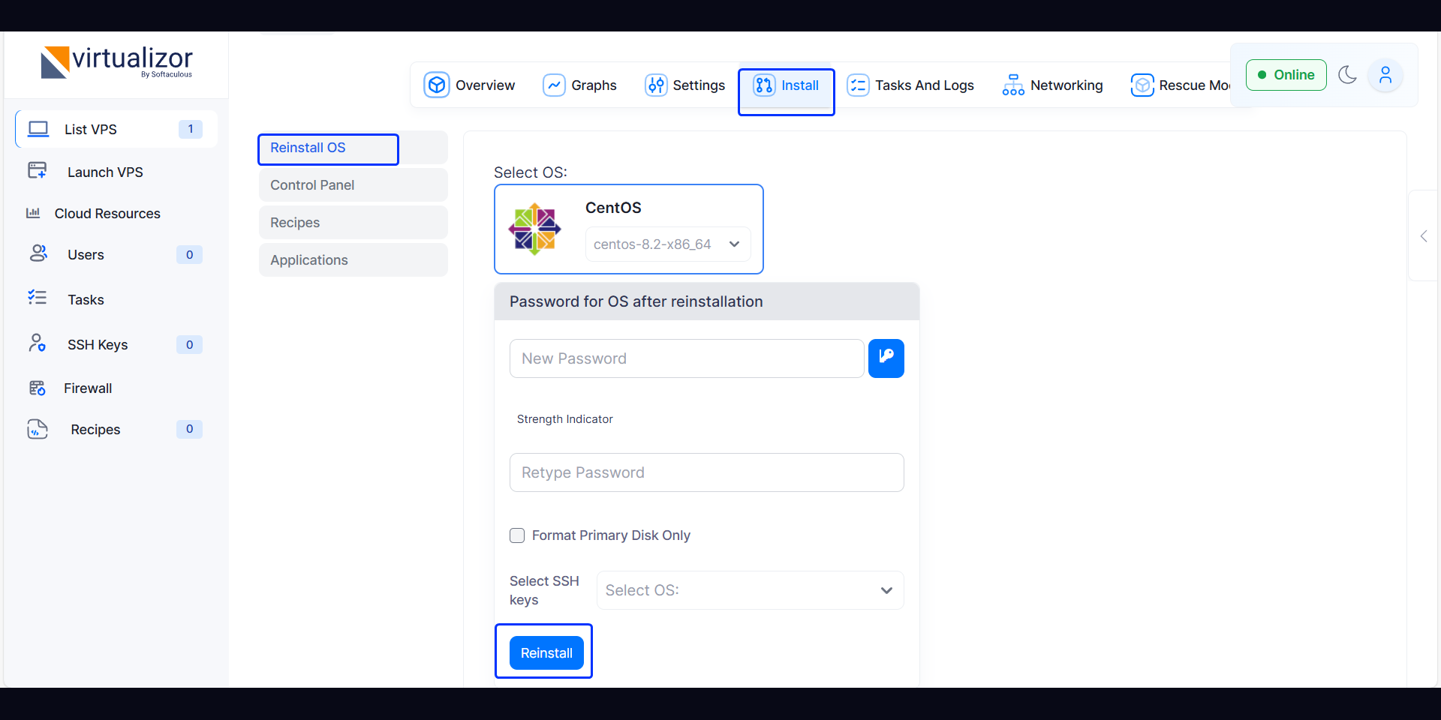Click the Strength Indicator text

click(x=565, y=418)
